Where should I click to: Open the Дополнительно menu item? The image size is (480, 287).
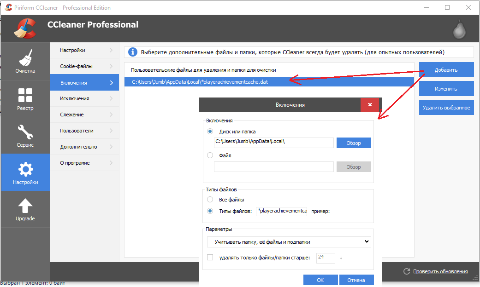84,147
